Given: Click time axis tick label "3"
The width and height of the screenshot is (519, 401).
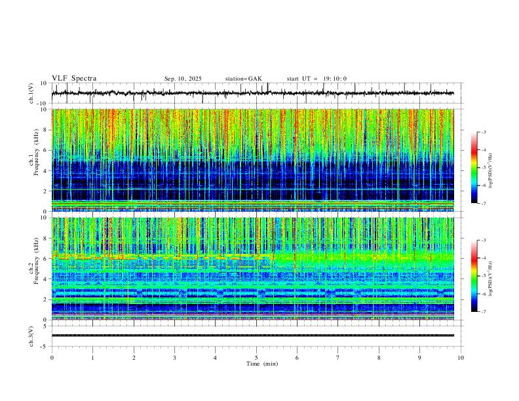Looking at the screenshot, I should click(x=174, y=358).
